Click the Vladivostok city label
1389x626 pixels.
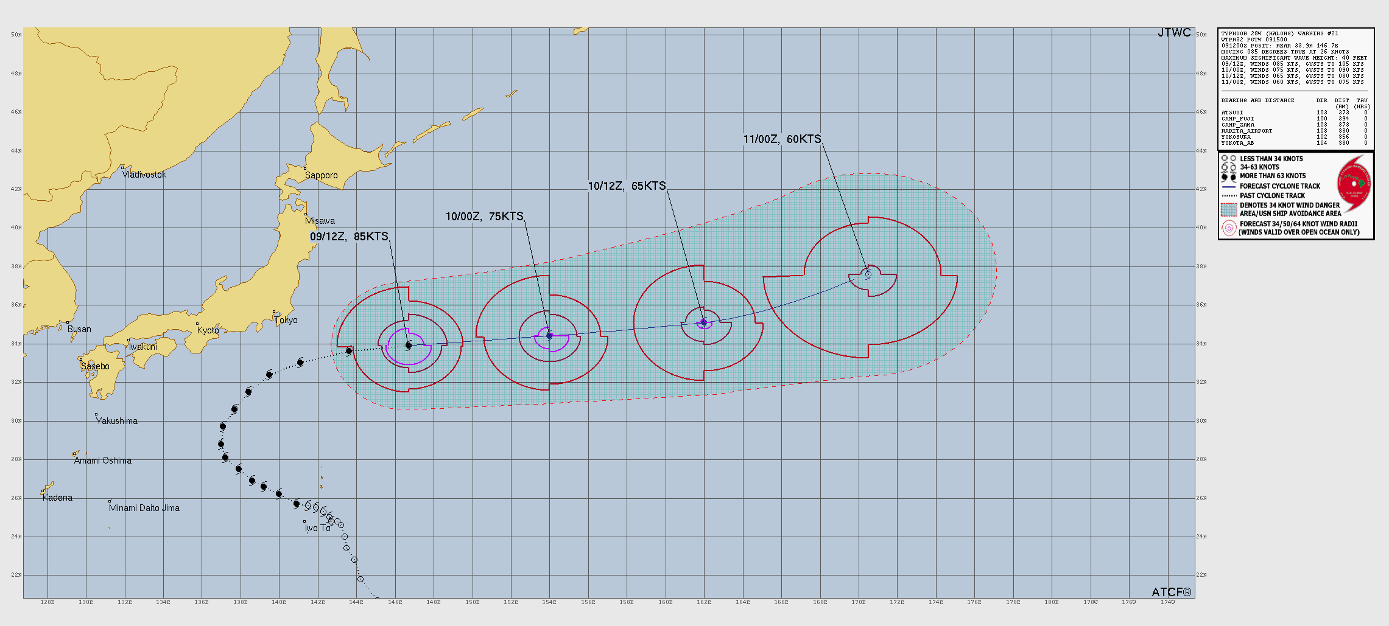pyautogui.click(x=144, y=175)
